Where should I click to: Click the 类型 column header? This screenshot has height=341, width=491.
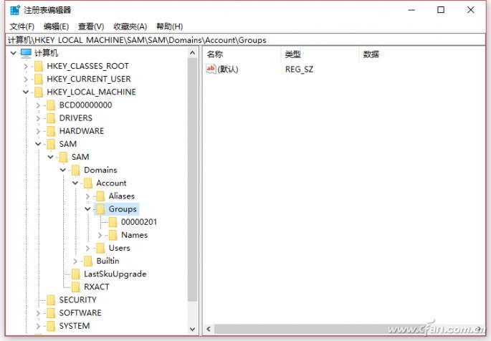coord(320,54)
